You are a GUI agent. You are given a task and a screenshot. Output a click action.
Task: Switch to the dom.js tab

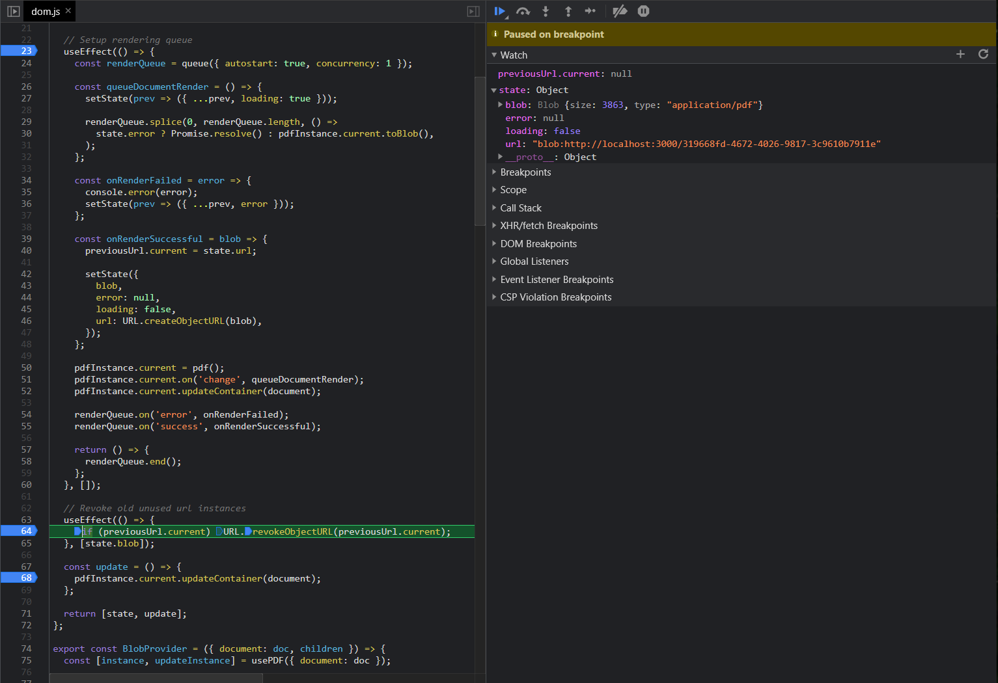44,10
